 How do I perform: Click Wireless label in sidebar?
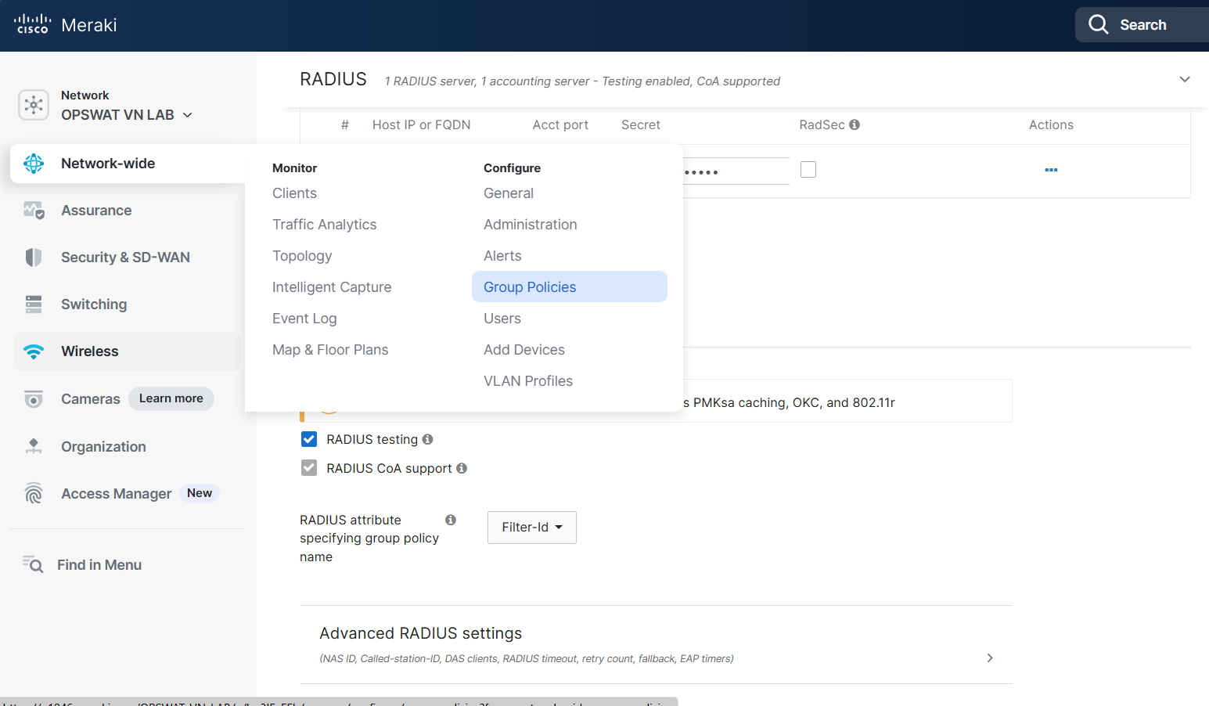coord(90,351)
